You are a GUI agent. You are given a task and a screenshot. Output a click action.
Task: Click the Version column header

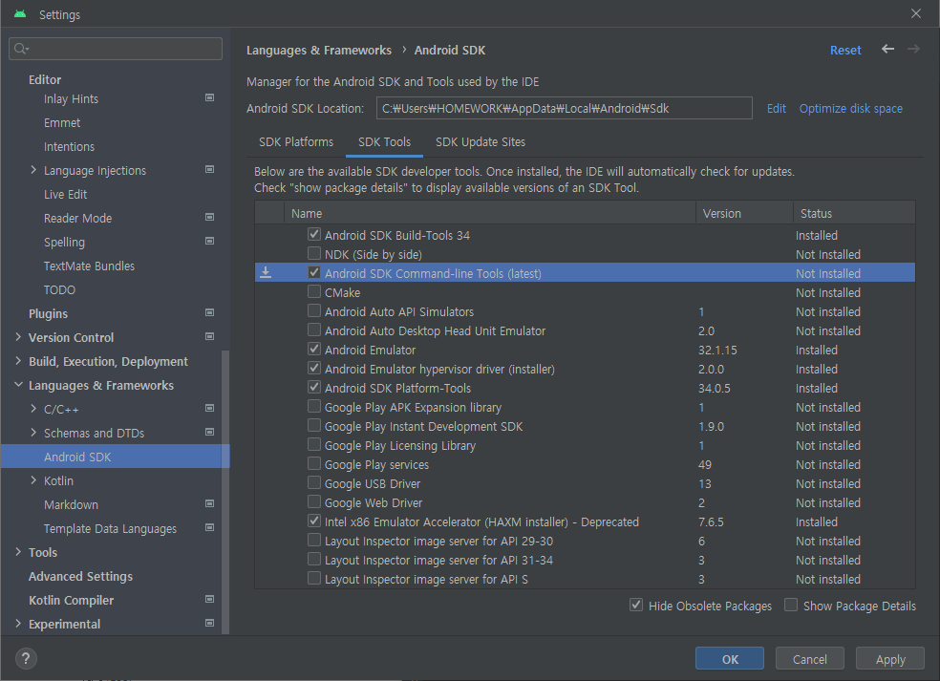(744, 213)
